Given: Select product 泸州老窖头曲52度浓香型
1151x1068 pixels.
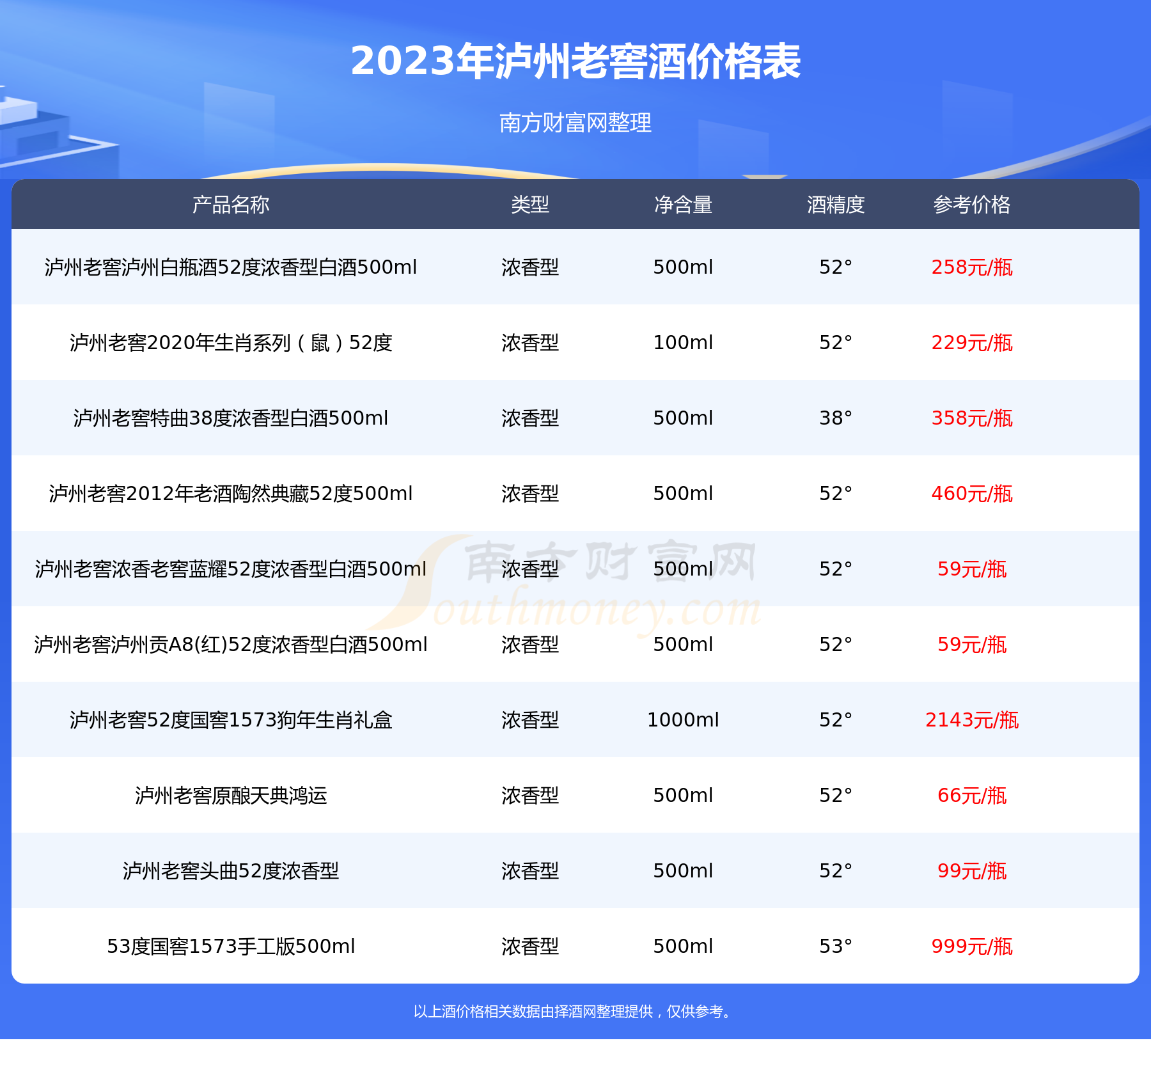Looking at the screenshot, I should point(231,870).
